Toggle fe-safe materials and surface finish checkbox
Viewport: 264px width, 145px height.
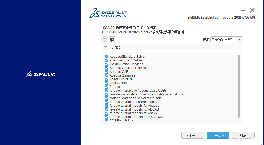coord(106,94)
